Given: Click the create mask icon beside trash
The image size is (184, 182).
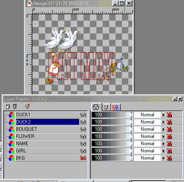Looking at the screenshot, I should [27, 106].
